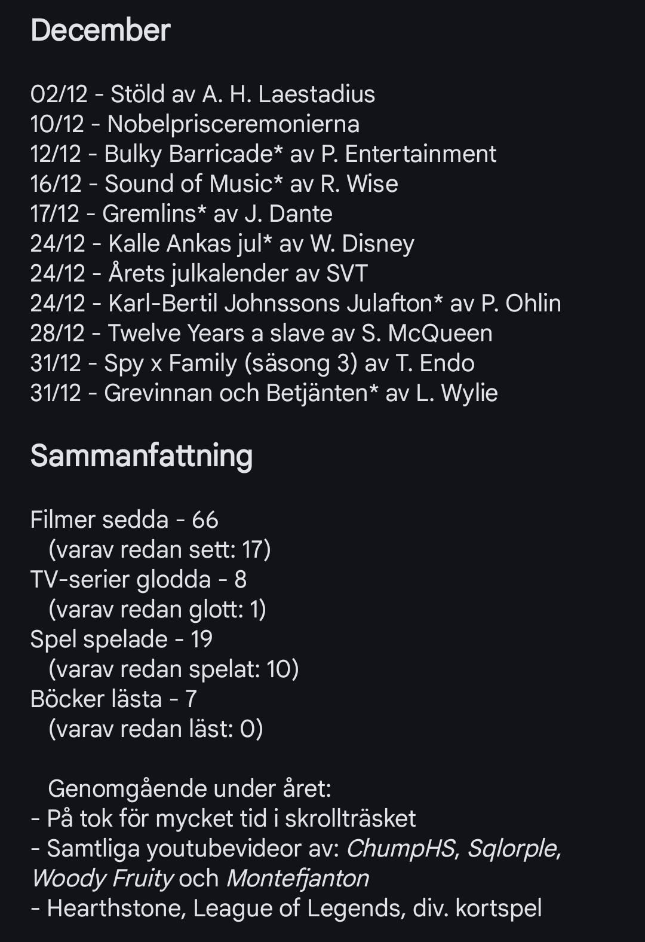Tap the Filmer sedda - 66 line
Image resolution: width=645 pixels, height=942 pixels.
(x=124, y=520)
